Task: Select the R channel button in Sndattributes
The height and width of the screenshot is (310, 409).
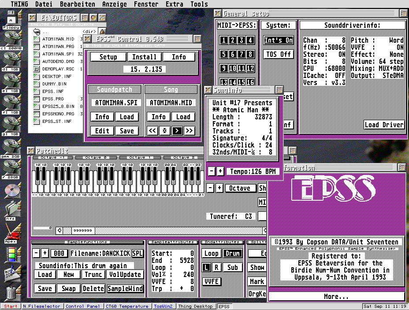Action: pyautogui.click(x=216, y=267)
